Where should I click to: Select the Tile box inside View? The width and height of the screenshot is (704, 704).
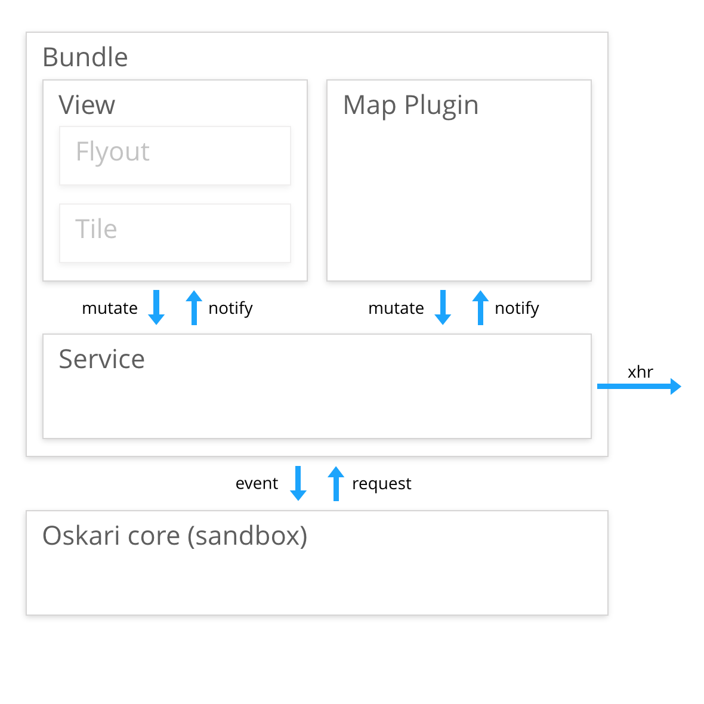tap(175, 233)
